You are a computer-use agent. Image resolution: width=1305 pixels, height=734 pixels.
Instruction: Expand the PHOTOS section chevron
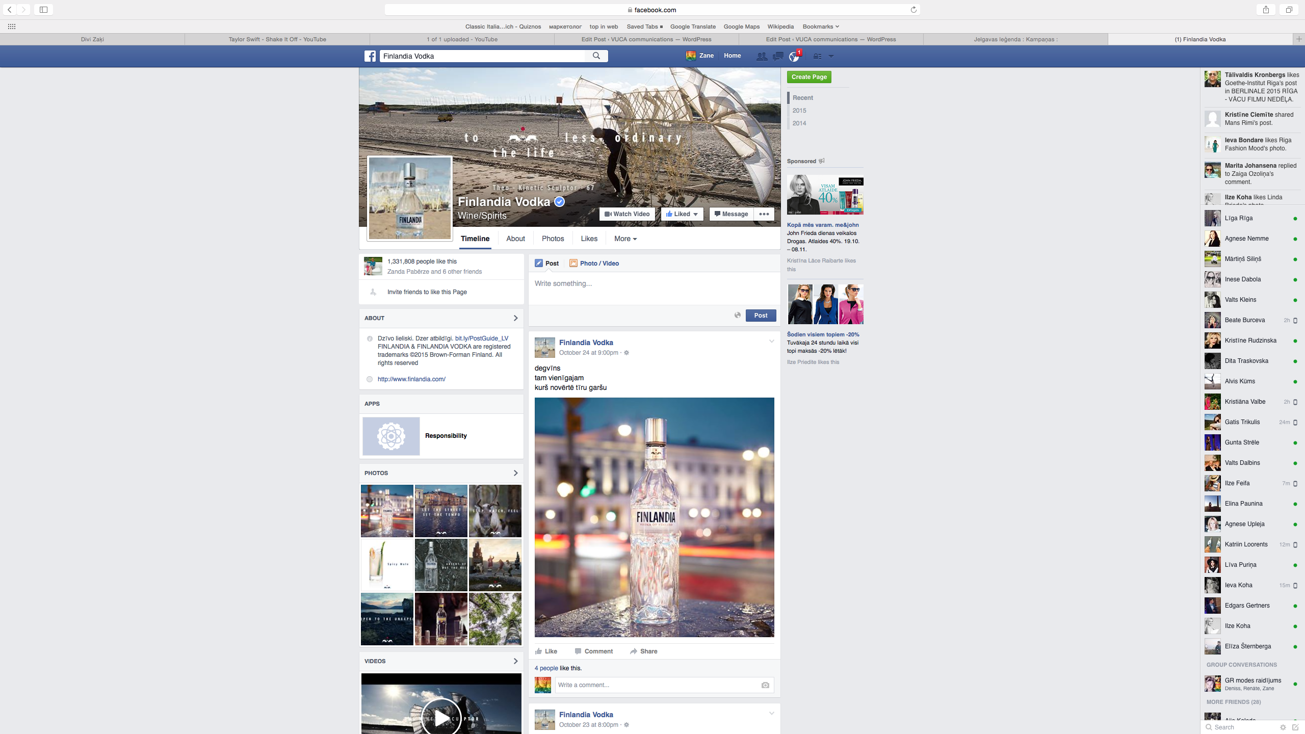coord(515,473)
